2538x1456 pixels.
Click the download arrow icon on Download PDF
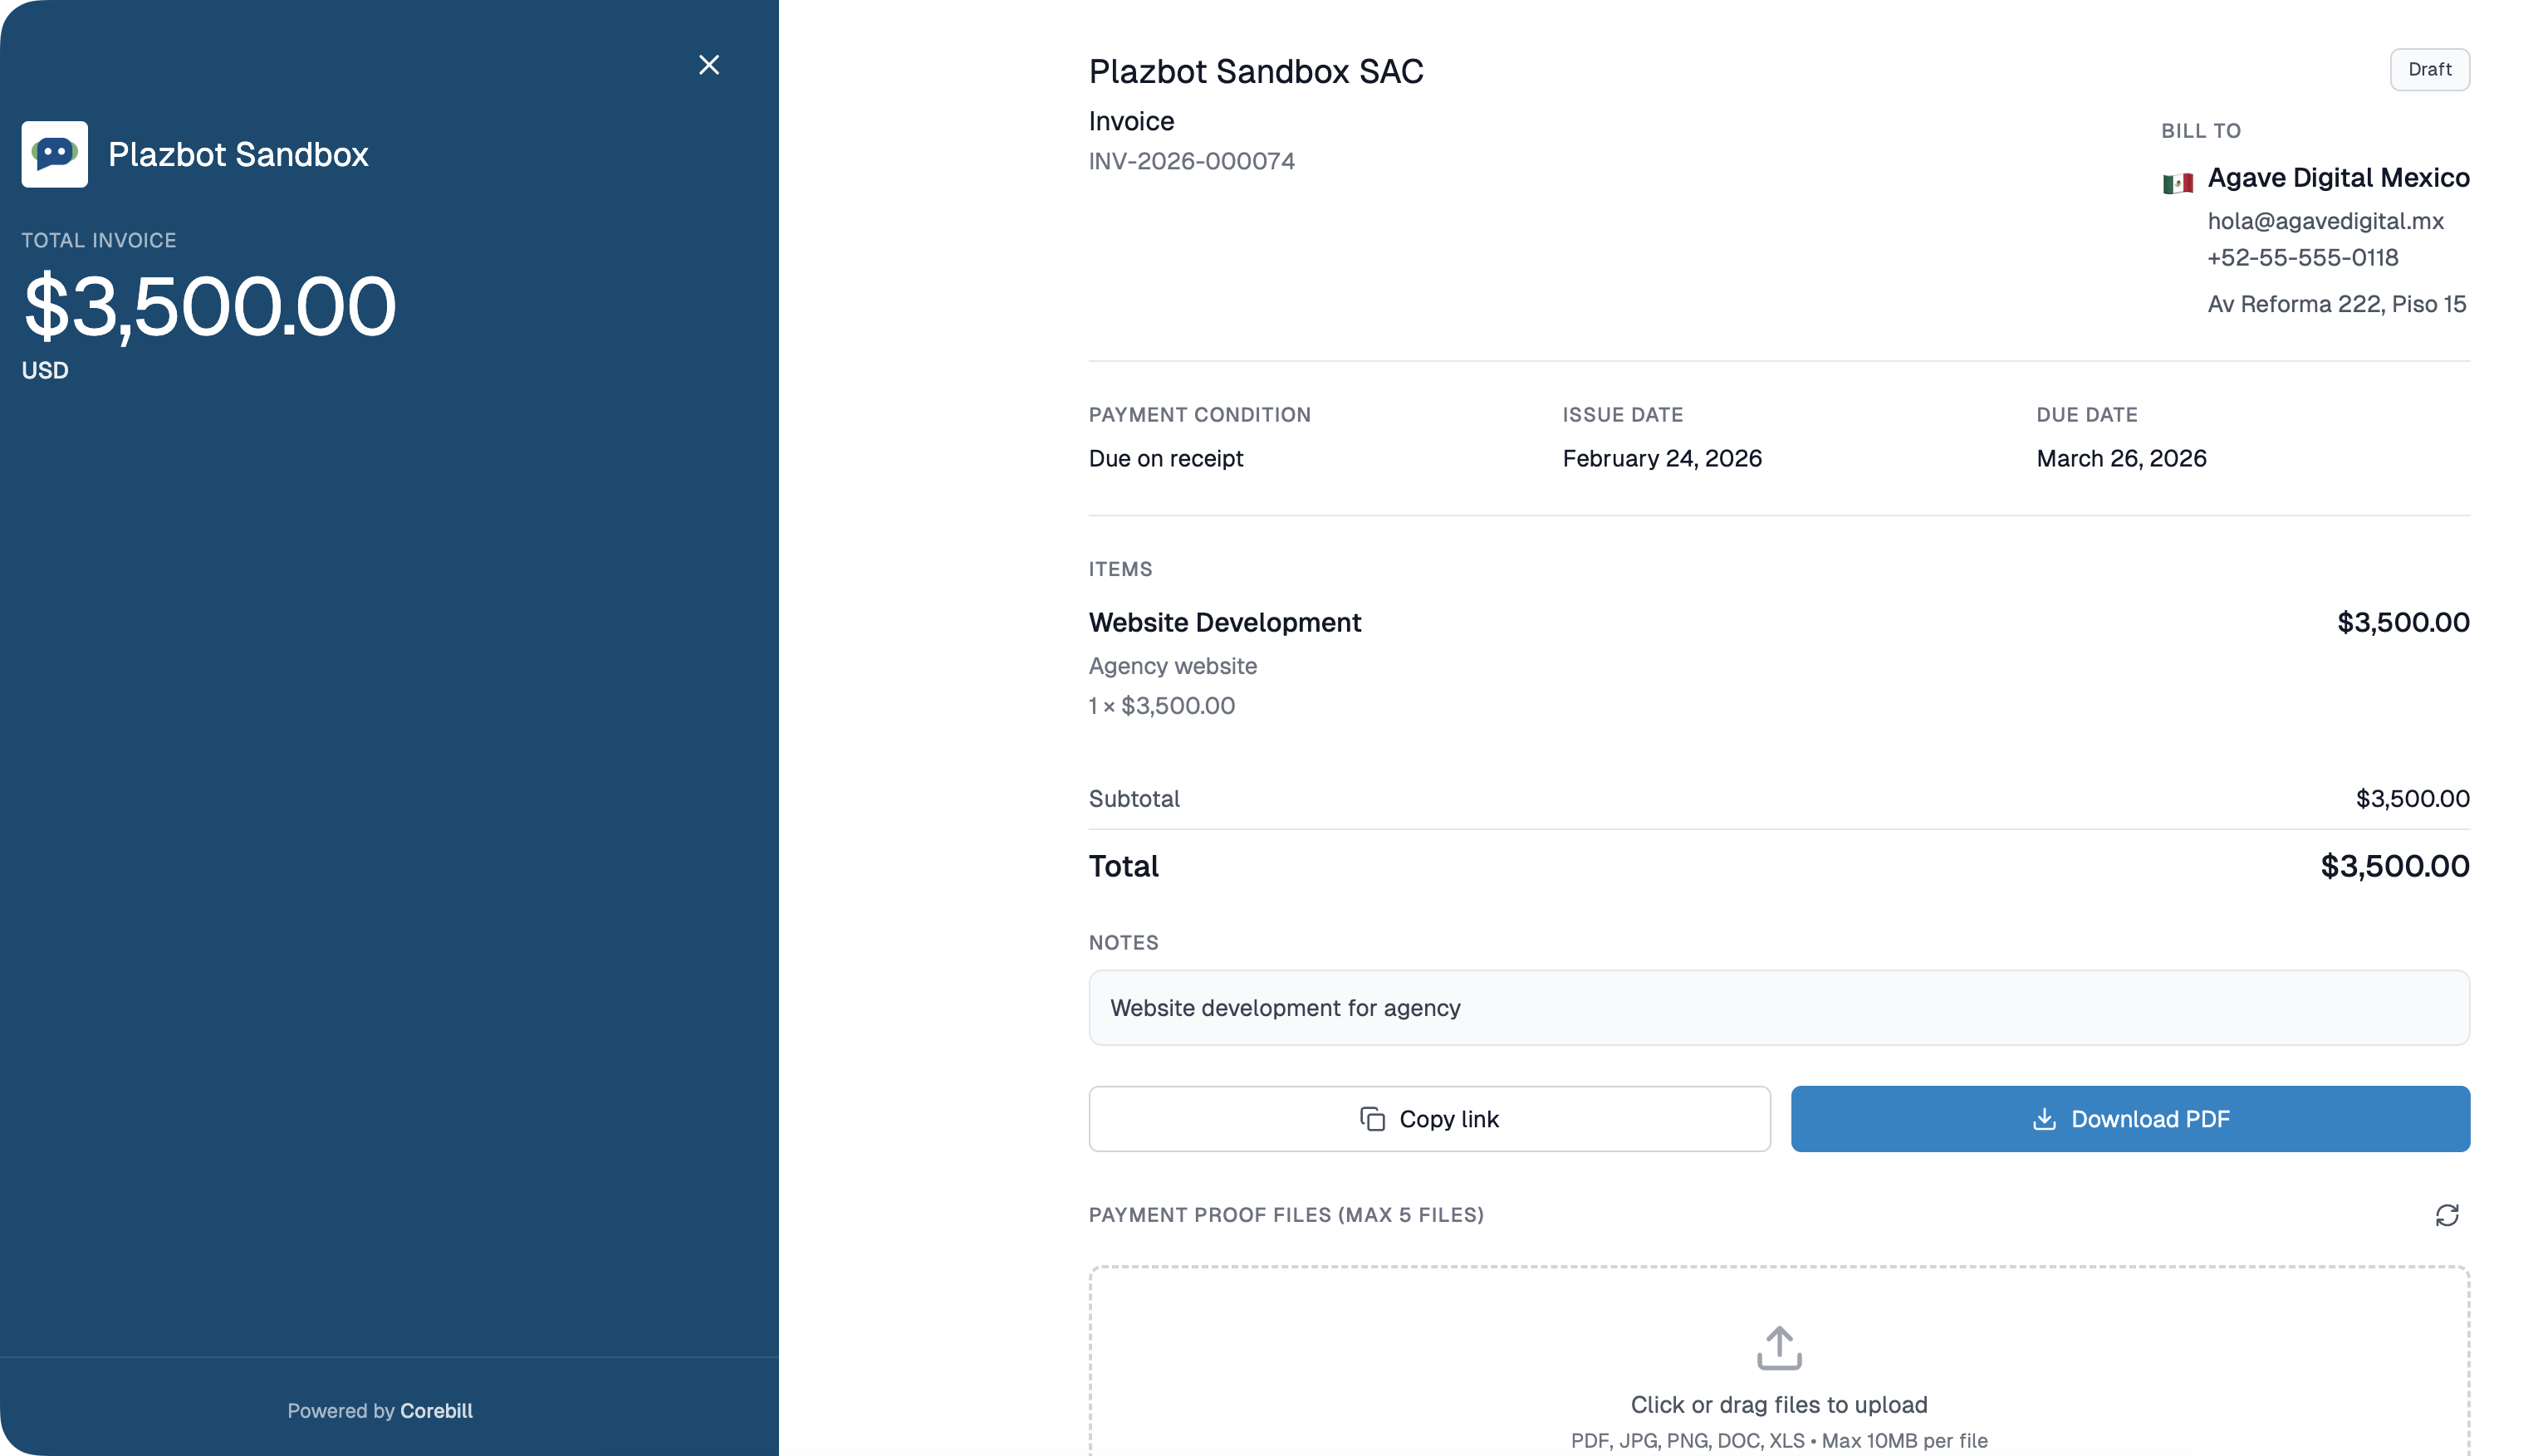[2044, 1119]
